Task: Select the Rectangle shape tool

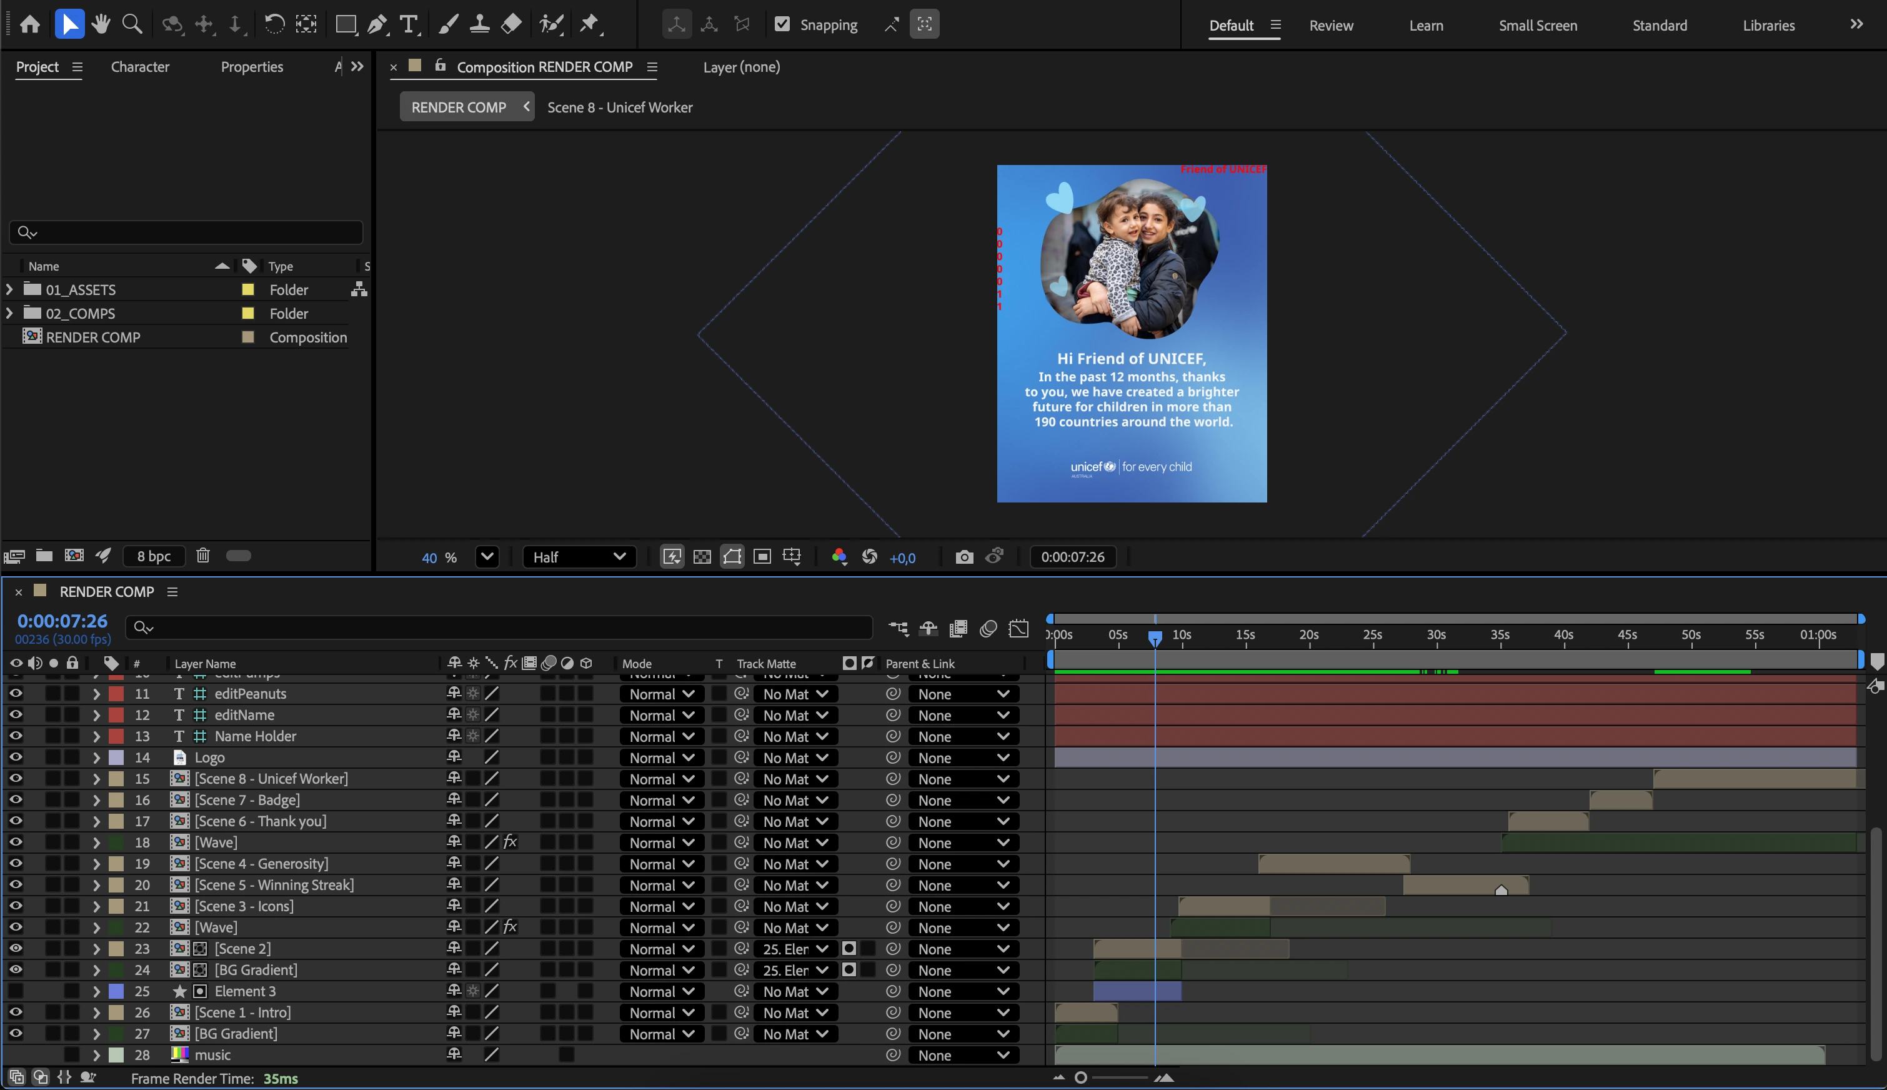Action: [345, 24]
